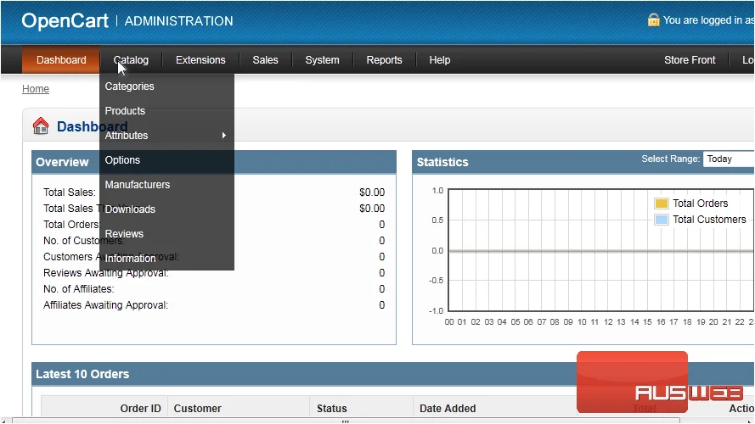Click the Total Customers blue legend swatch
The width and height of the screenshot is (755, 424).
click(662, 220)
